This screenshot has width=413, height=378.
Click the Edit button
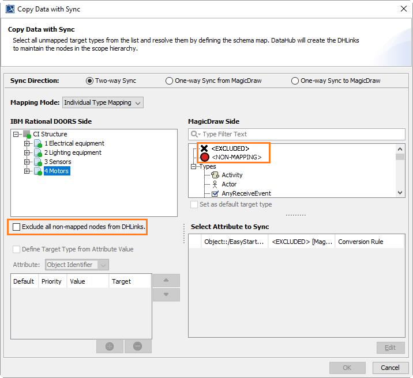point(391,348)
